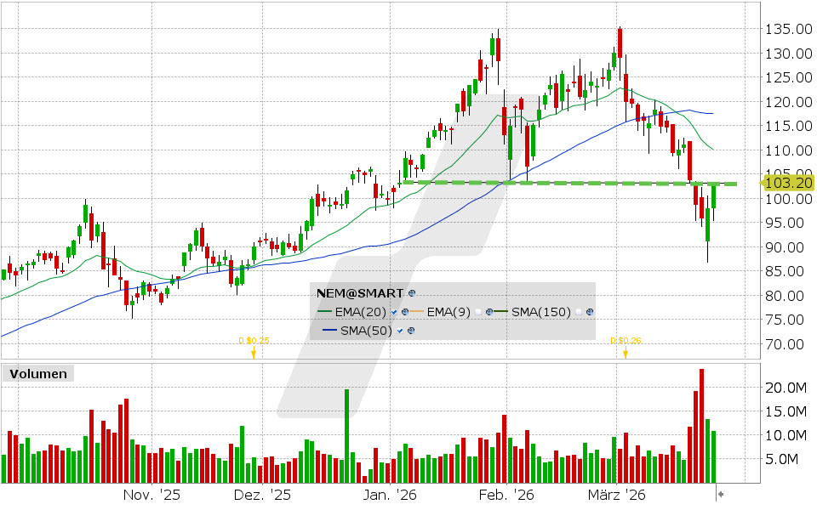Enable the SMA(150) checkbox

(579, 311)
